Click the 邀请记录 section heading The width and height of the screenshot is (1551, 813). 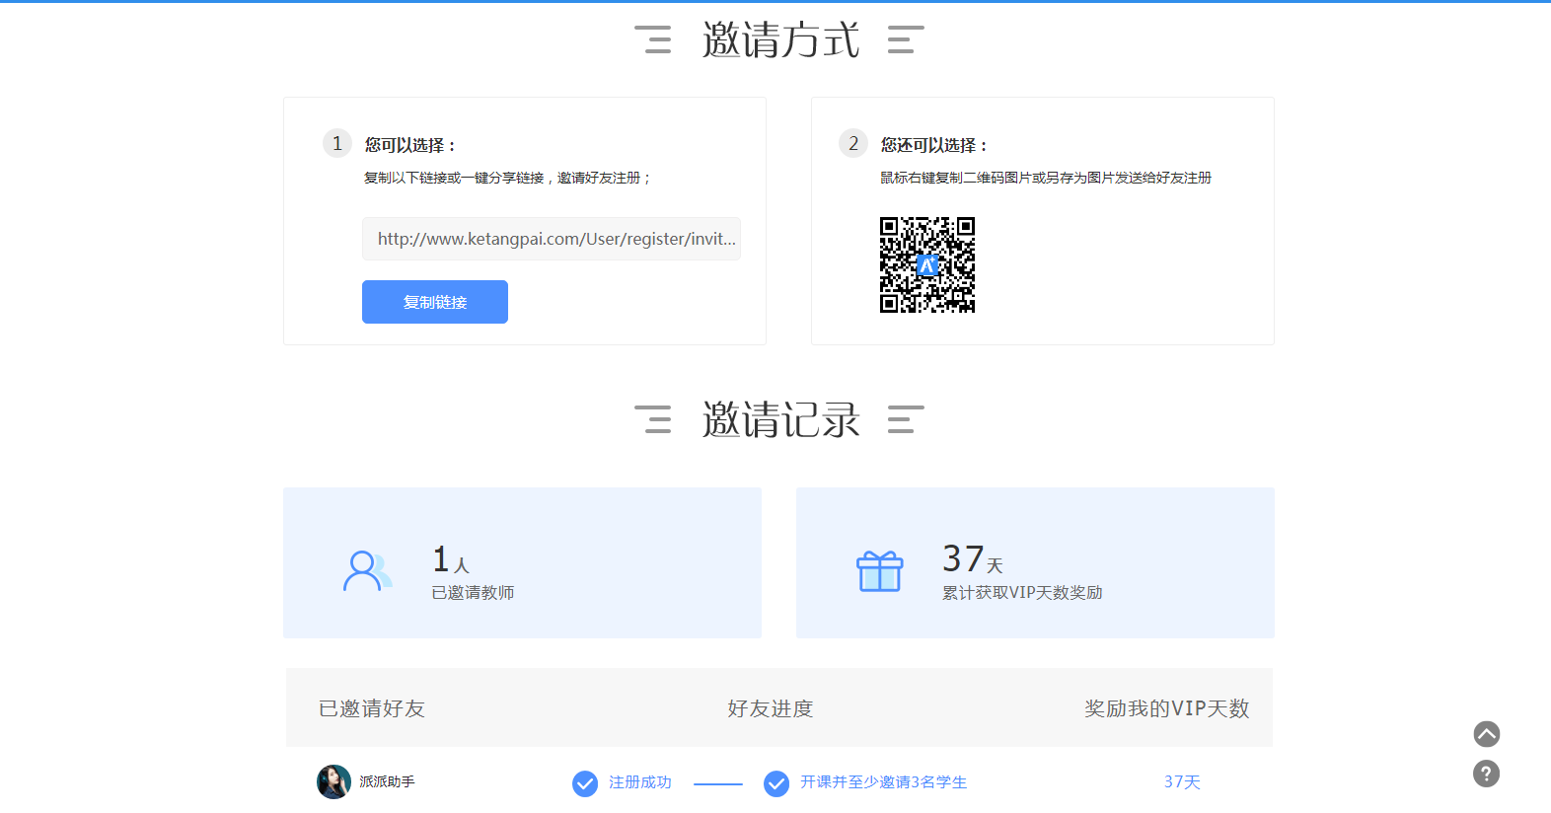click(x=780, y=420)
